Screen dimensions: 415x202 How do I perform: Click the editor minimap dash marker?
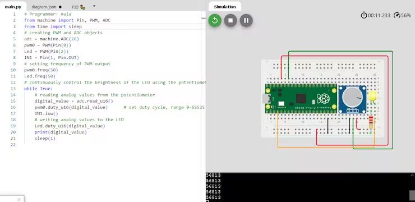coord(203,19)
